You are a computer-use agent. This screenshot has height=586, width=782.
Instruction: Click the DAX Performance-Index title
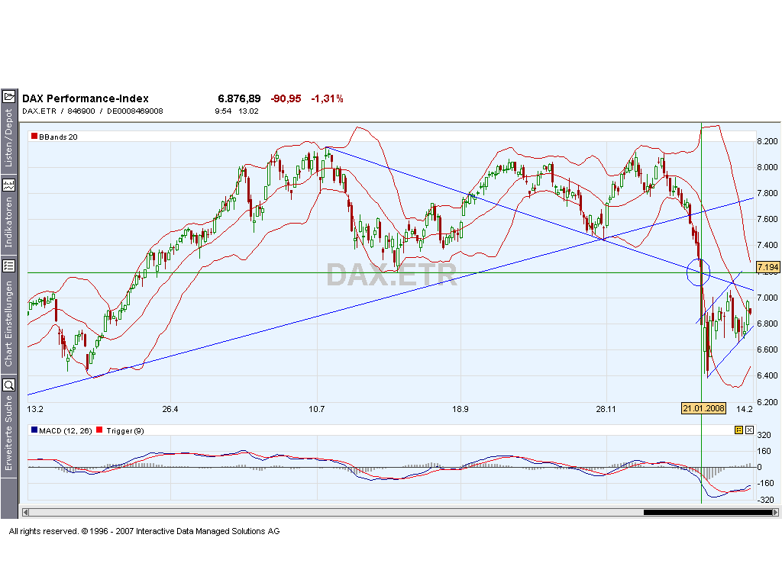86,98
